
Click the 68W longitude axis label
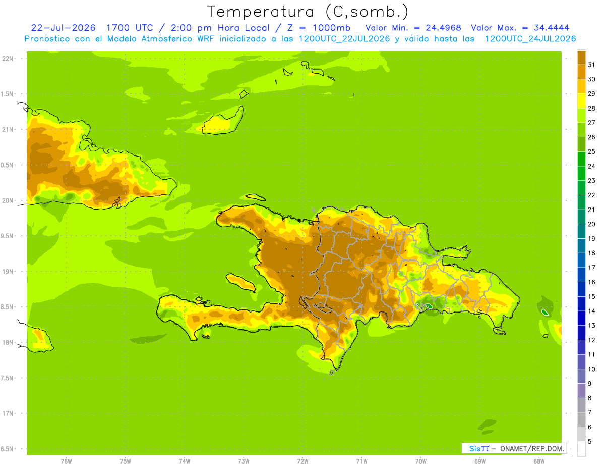pos(539,461)
